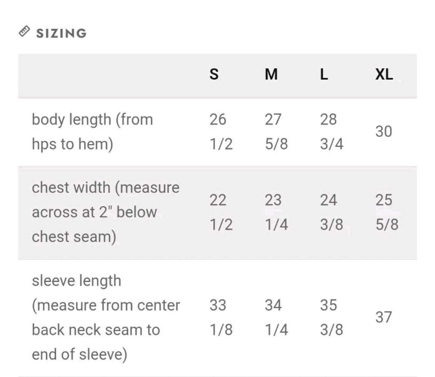
Task: Click chest width value 23 1/4
Action: coord(276,212)
